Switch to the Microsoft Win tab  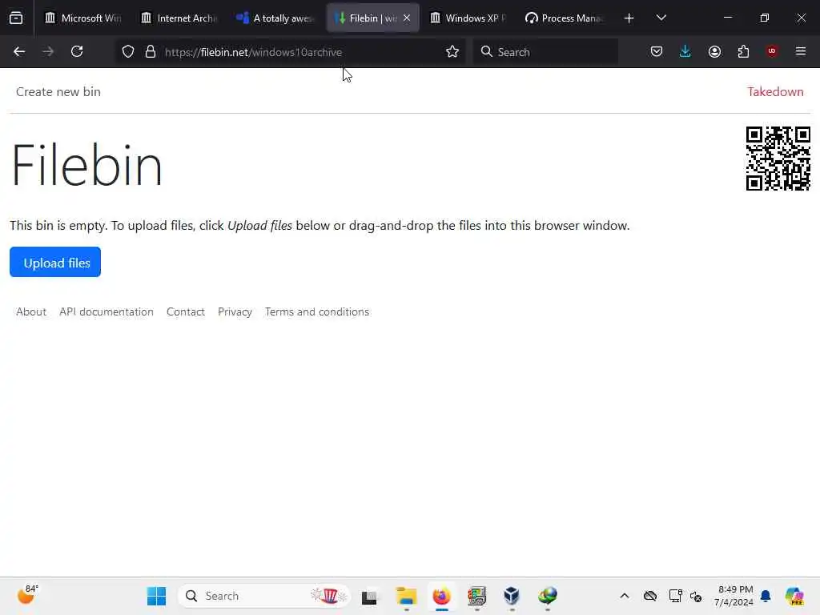pos(82,18)
